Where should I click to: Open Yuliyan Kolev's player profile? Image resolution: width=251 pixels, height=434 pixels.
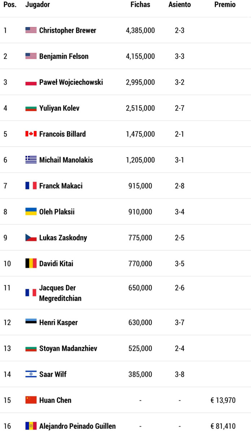click(59, 108)
